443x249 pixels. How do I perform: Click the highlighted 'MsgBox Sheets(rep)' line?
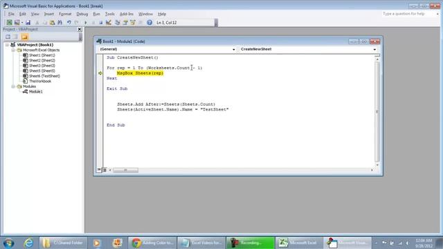(x=140, y=73)
